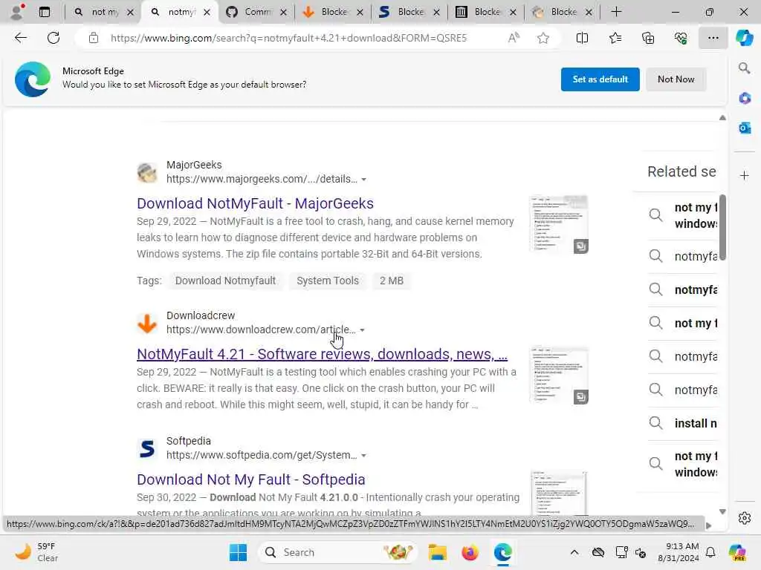Open the sidebar search icon
This screenshot has width=761, height=570.
pos(745,68)
